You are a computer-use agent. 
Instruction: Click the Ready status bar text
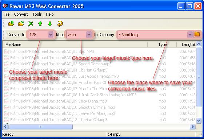point(8,134)
